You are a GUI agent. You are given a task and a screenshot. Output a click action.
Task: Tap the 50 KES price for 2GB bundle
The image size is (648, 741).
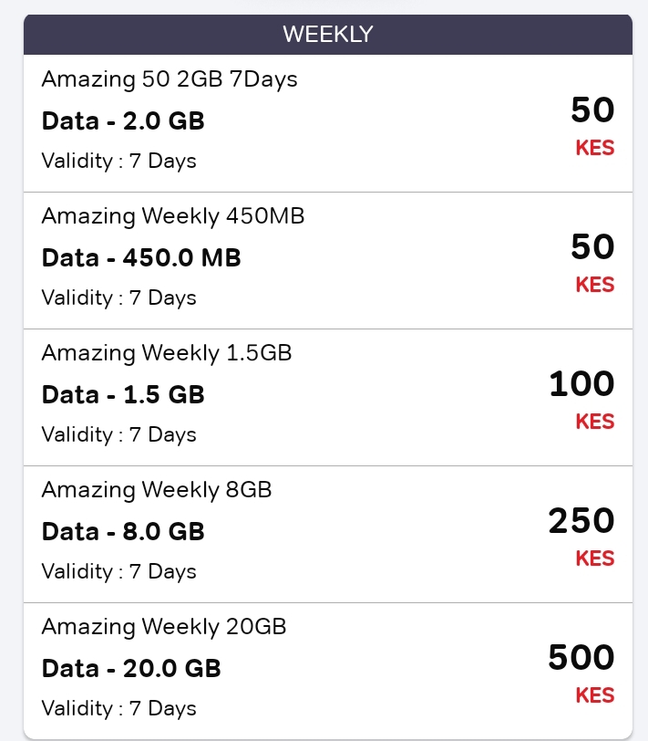point(592,126)
